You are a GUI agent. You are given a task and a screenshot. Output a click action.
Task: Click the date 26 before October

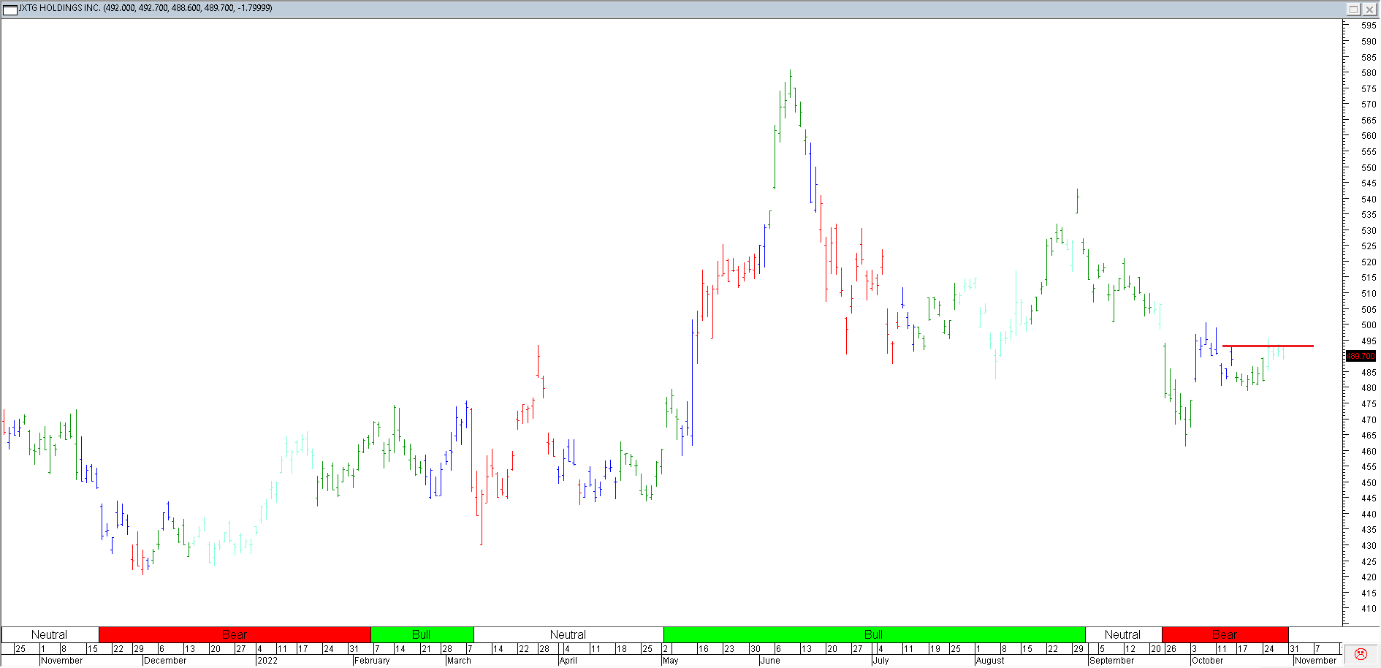1171,648
